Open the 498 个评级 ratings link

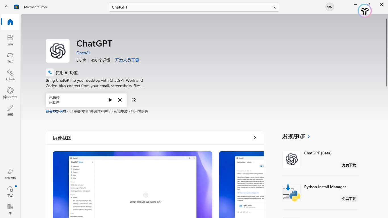click(x=101, y=60)
